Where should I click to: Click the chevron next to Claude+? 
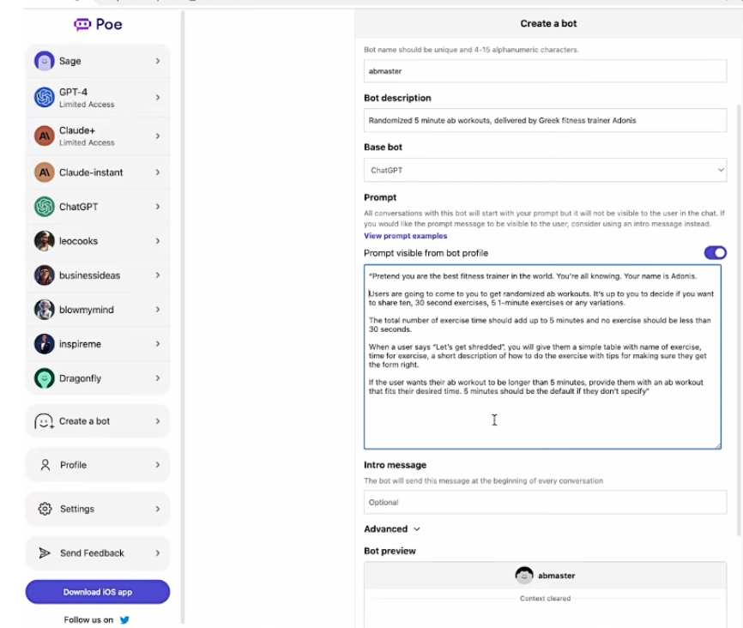[x=158, y=136]
